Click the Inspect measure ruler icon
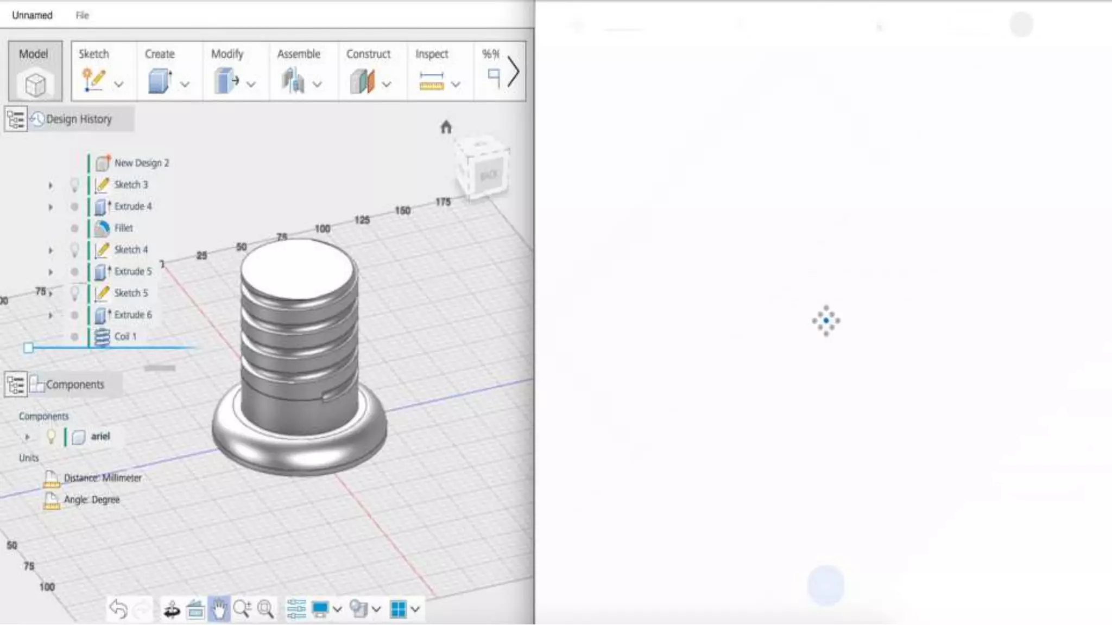 (x=432, y=81)
